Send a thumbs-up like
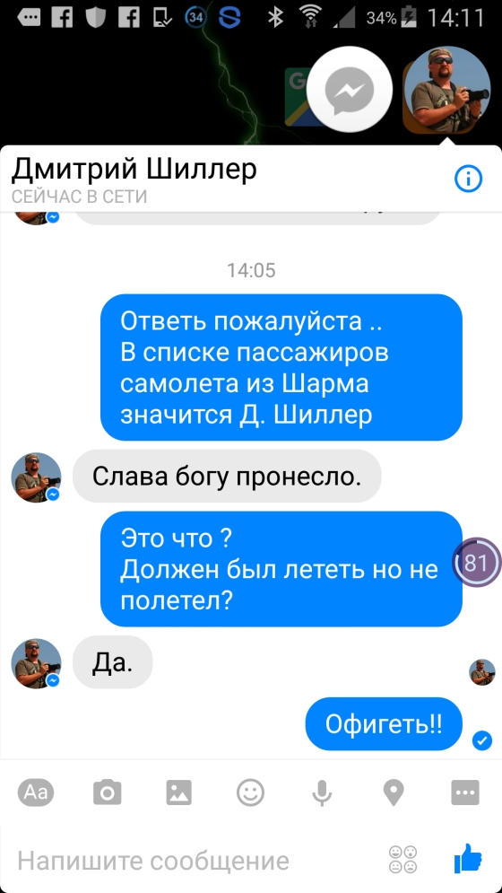This screenshot has height=893, width=502. click(x=468, y=860)
